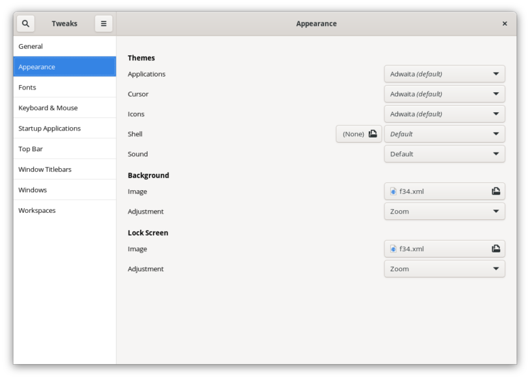The width and height of the screenshot is (530, 379).
Task: Expand the Icons theme selector
Action: (x=444, y=114)
